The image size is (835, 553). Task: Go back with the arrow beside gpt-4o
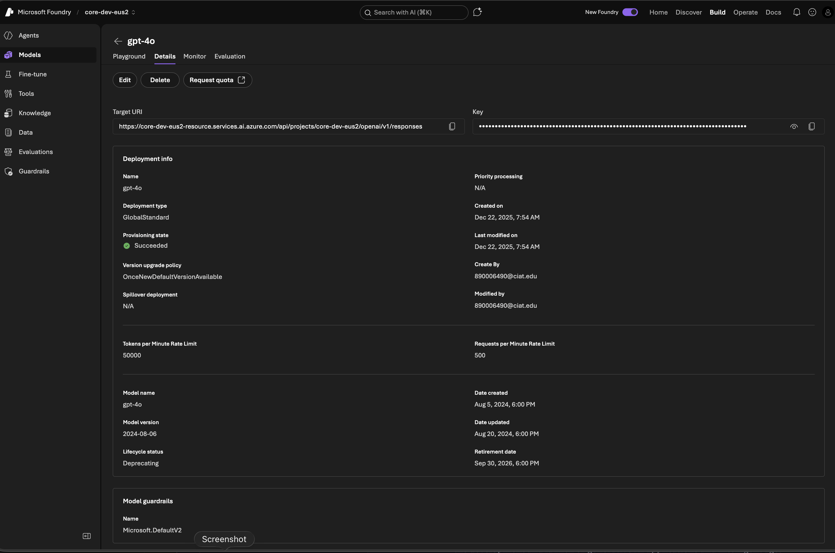click(x=118, y=42)
